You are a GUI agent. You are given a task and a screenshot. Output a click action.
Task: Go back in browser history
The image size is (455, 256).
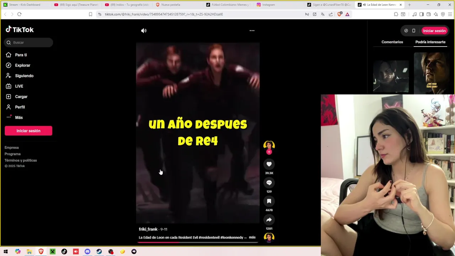tap(5, 14)
